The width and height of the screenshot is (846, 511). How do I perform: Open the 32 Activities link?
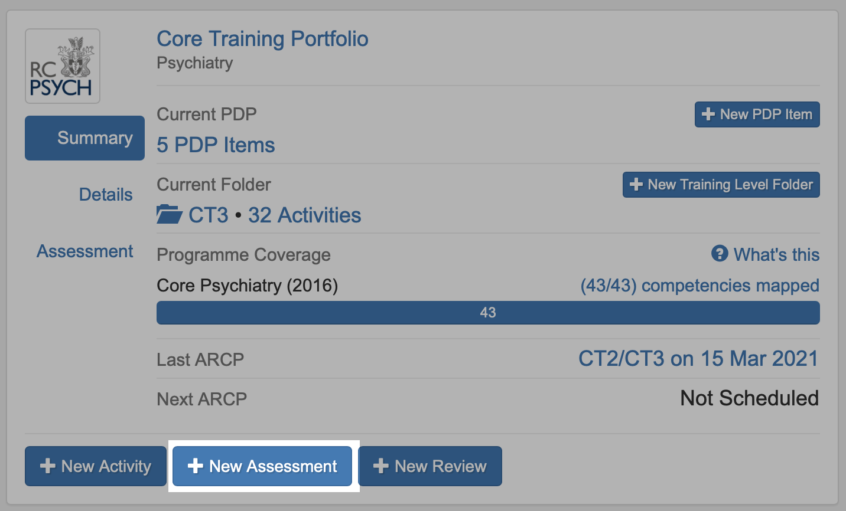tap(304, 215)
